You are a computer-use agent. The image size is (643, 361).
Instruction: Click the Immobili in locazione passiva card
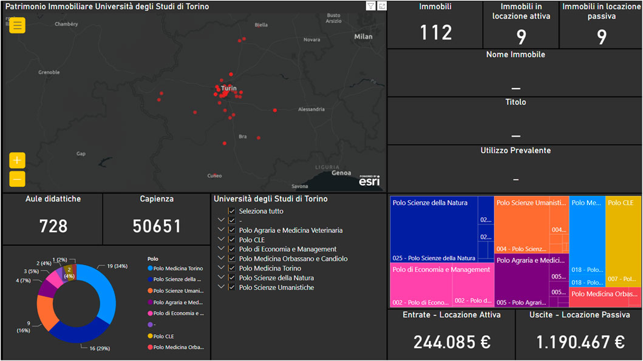[601, 25]
